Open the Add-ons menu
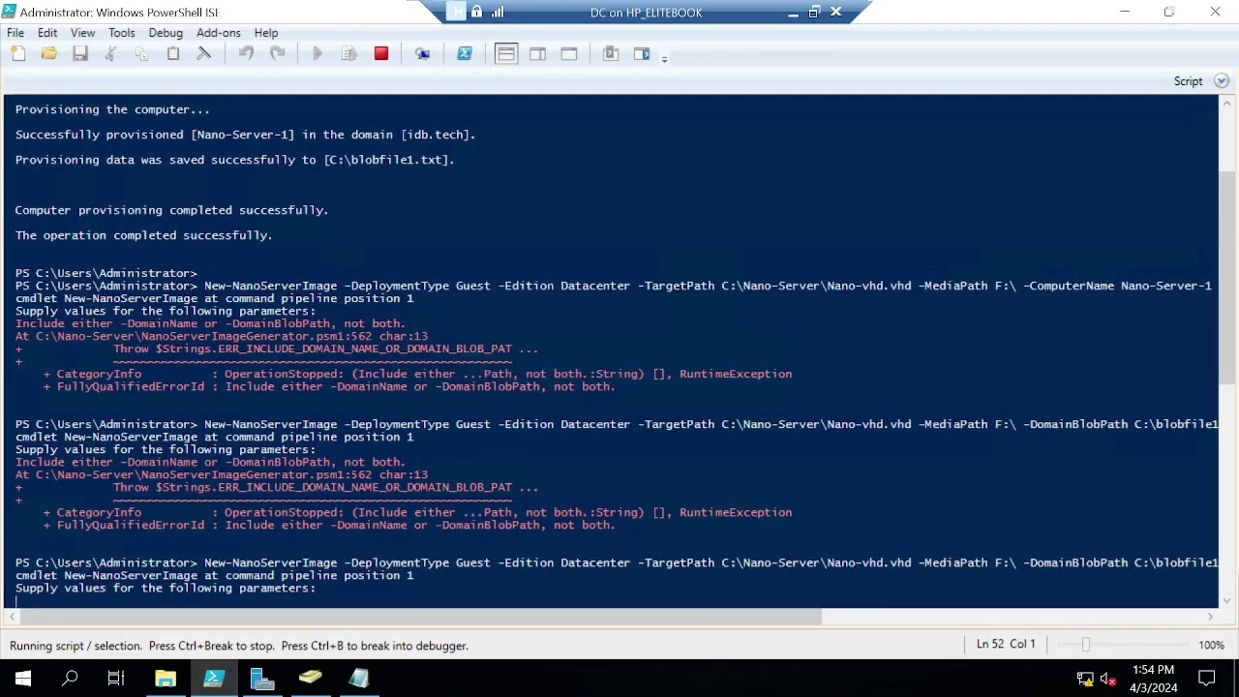This screenshot has width=1239, height=697. (x=219, y=33)
